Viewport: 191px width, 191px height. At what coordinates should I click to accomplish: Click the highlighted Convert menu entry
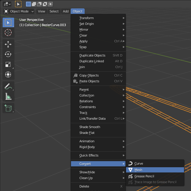98,164
